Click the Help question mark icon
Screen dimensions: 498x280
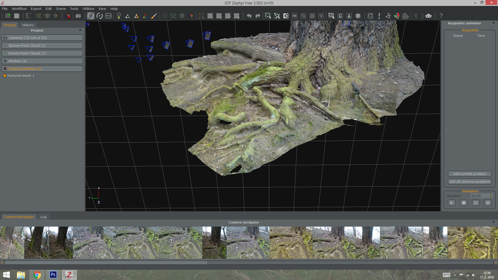(x=441, y=16)
